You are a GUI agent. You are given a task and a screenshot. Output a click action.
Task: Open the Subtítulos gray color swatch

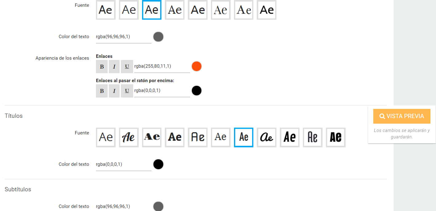tap(158, 206)
